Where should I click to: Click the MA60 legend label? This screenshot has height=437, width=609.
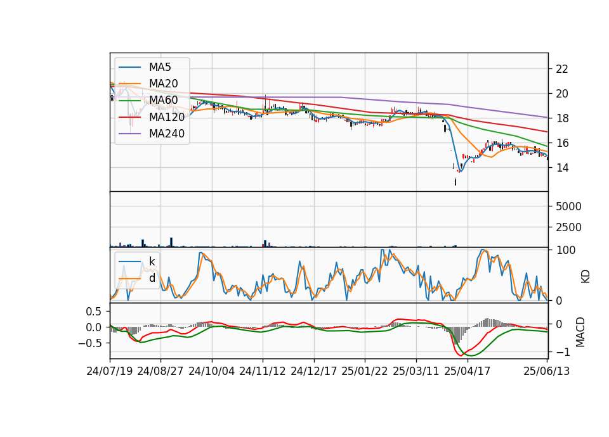coord(163,100)
